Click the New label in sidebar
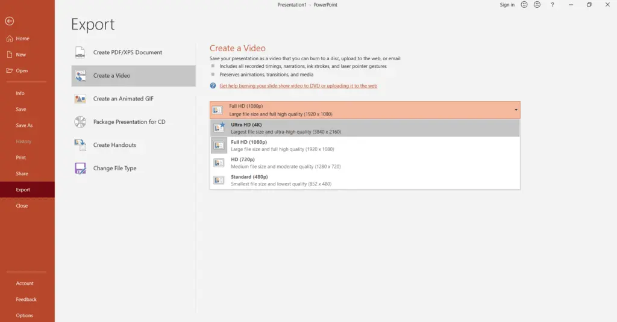The height and width of the screenshot is (322, 617). pos(21,55)
